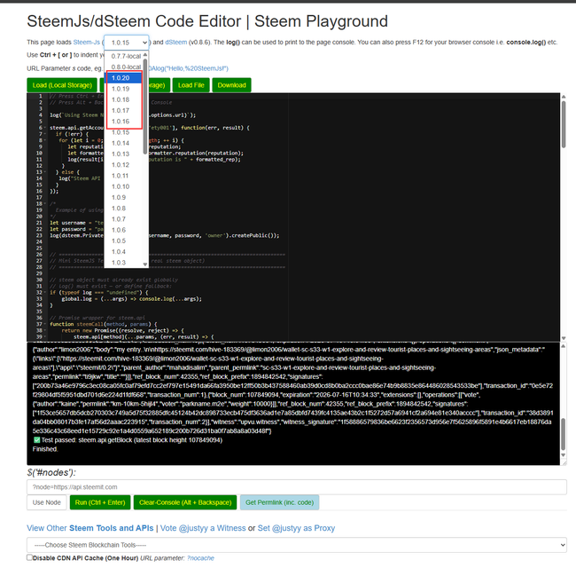This screenshot has height=568, width=576.
Task: Choose version 1.0.17 from the dropdown list
Action: point(123,110)
